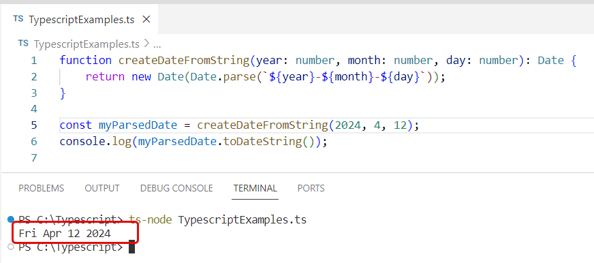The width and height of the screenshot is (594, 263).
Task: Click line number 5 in gutter
Action: coord(34,125)
